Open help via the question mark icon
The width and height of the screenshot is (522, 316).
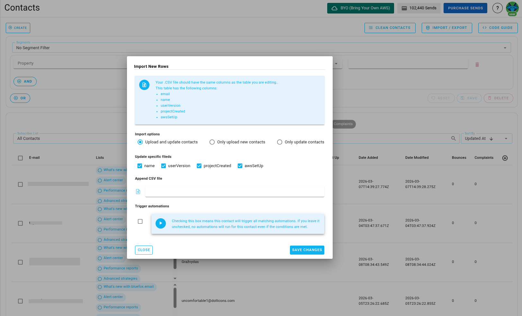click(x=497, y=8)
